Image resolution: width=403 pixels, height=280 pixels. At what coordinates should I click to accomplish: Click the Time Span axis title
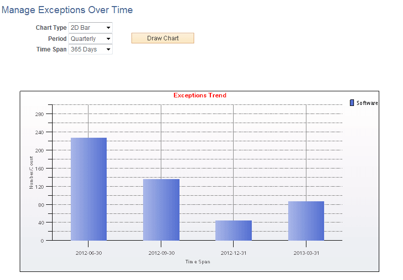tap(198, 262)
